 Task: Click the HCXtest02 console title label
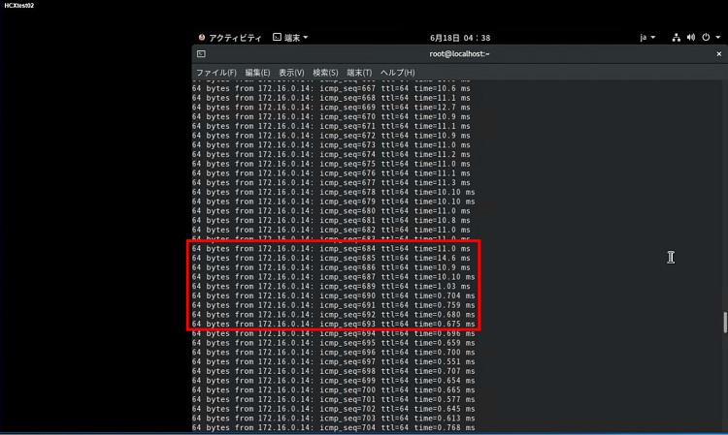pos(19,6)
